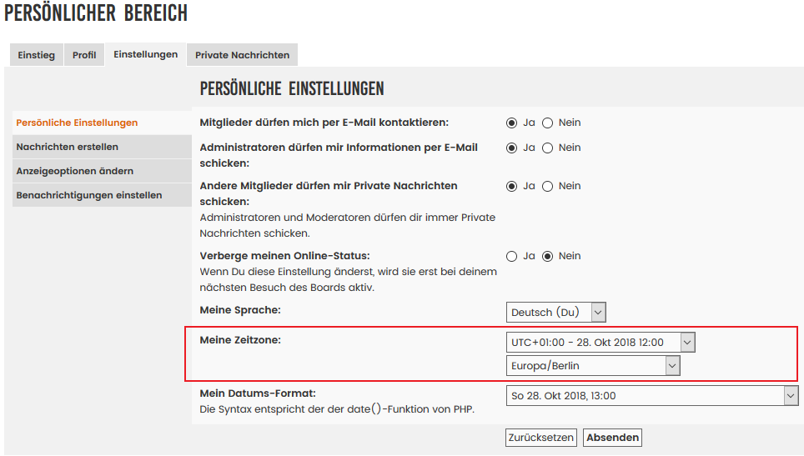This screenshot has width=804, height=456.
Task: Select 'Ja' for member e-mail contact
Action: [x=512, y=123]
